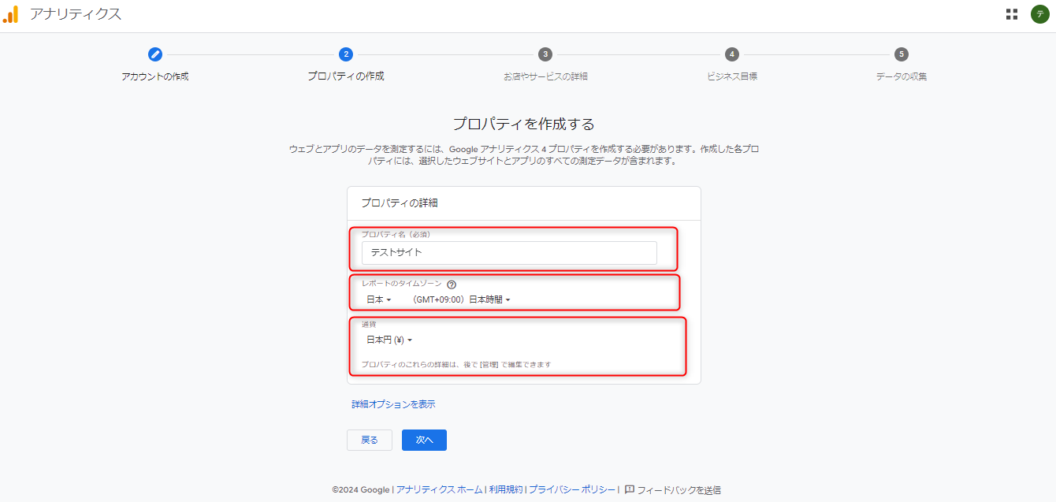The height and width of the screenshot is (502, 1056).
Task: Click the step 3 circle icon
Action: pos(545,54)
